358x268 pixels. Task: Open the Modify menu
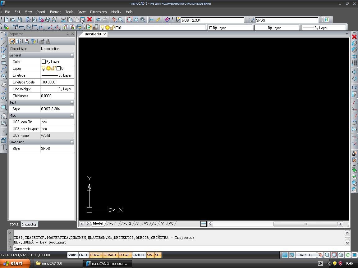[116, 12]
